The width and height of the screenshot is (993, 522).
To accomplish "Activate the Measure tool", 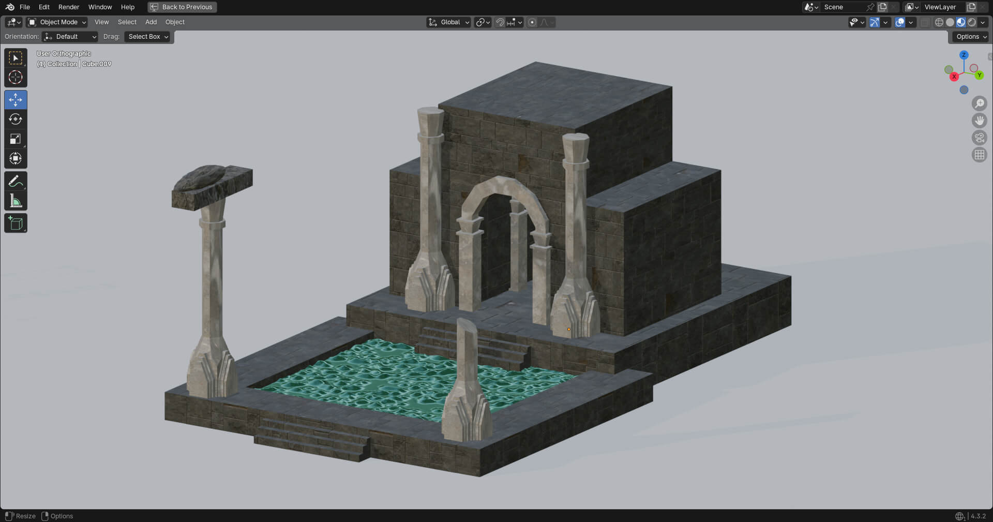I will click(16, 201).
